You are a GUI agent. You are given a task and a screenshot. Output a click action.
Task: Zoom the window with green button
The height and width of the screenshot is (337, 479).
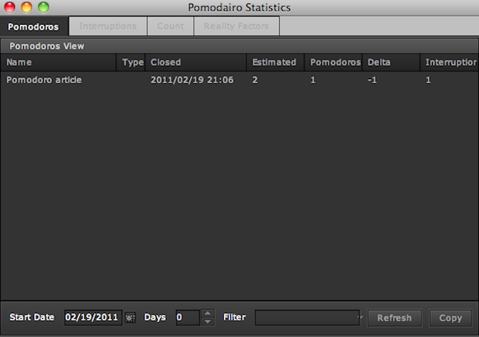44,7
